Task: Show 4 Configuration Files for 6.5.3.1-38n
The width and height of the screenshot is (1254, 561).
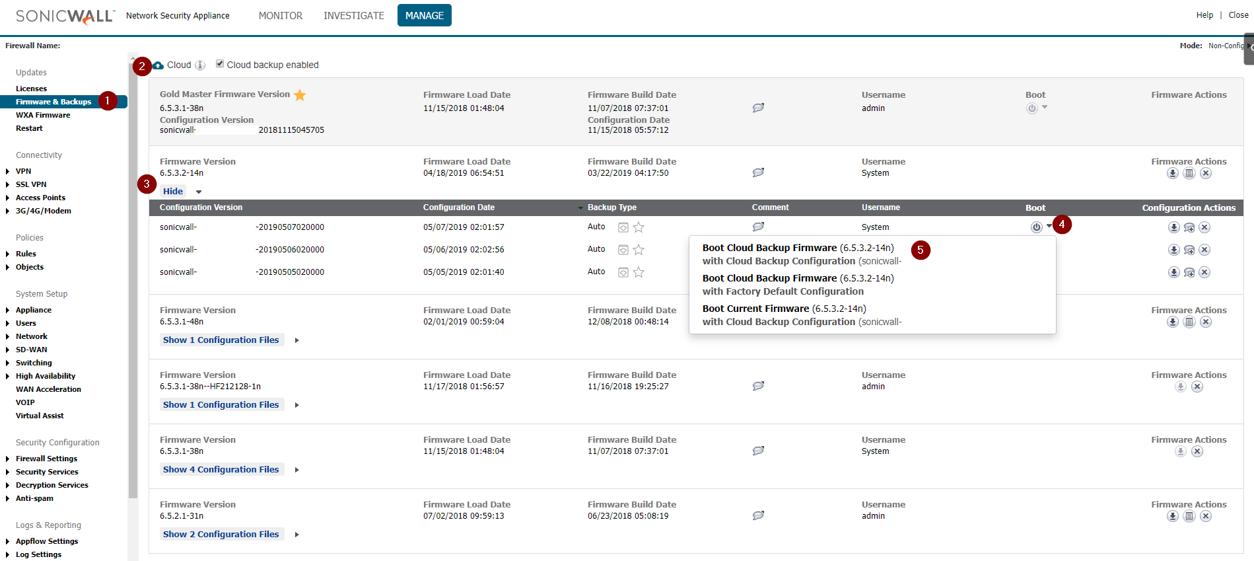Action: pos(221,469)
